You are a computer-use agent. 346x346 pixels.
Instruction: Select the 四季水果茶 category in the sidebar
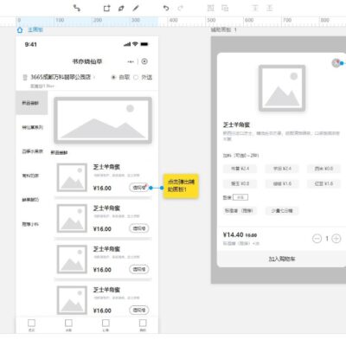[33, 151]
